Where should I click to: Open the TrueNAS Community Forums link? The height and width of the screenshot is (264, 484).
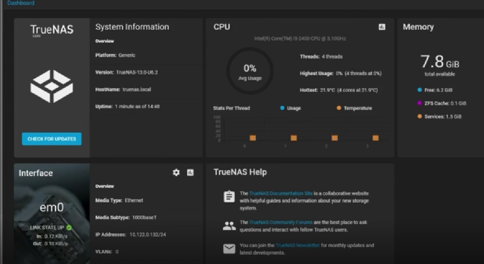coord(281,222)
